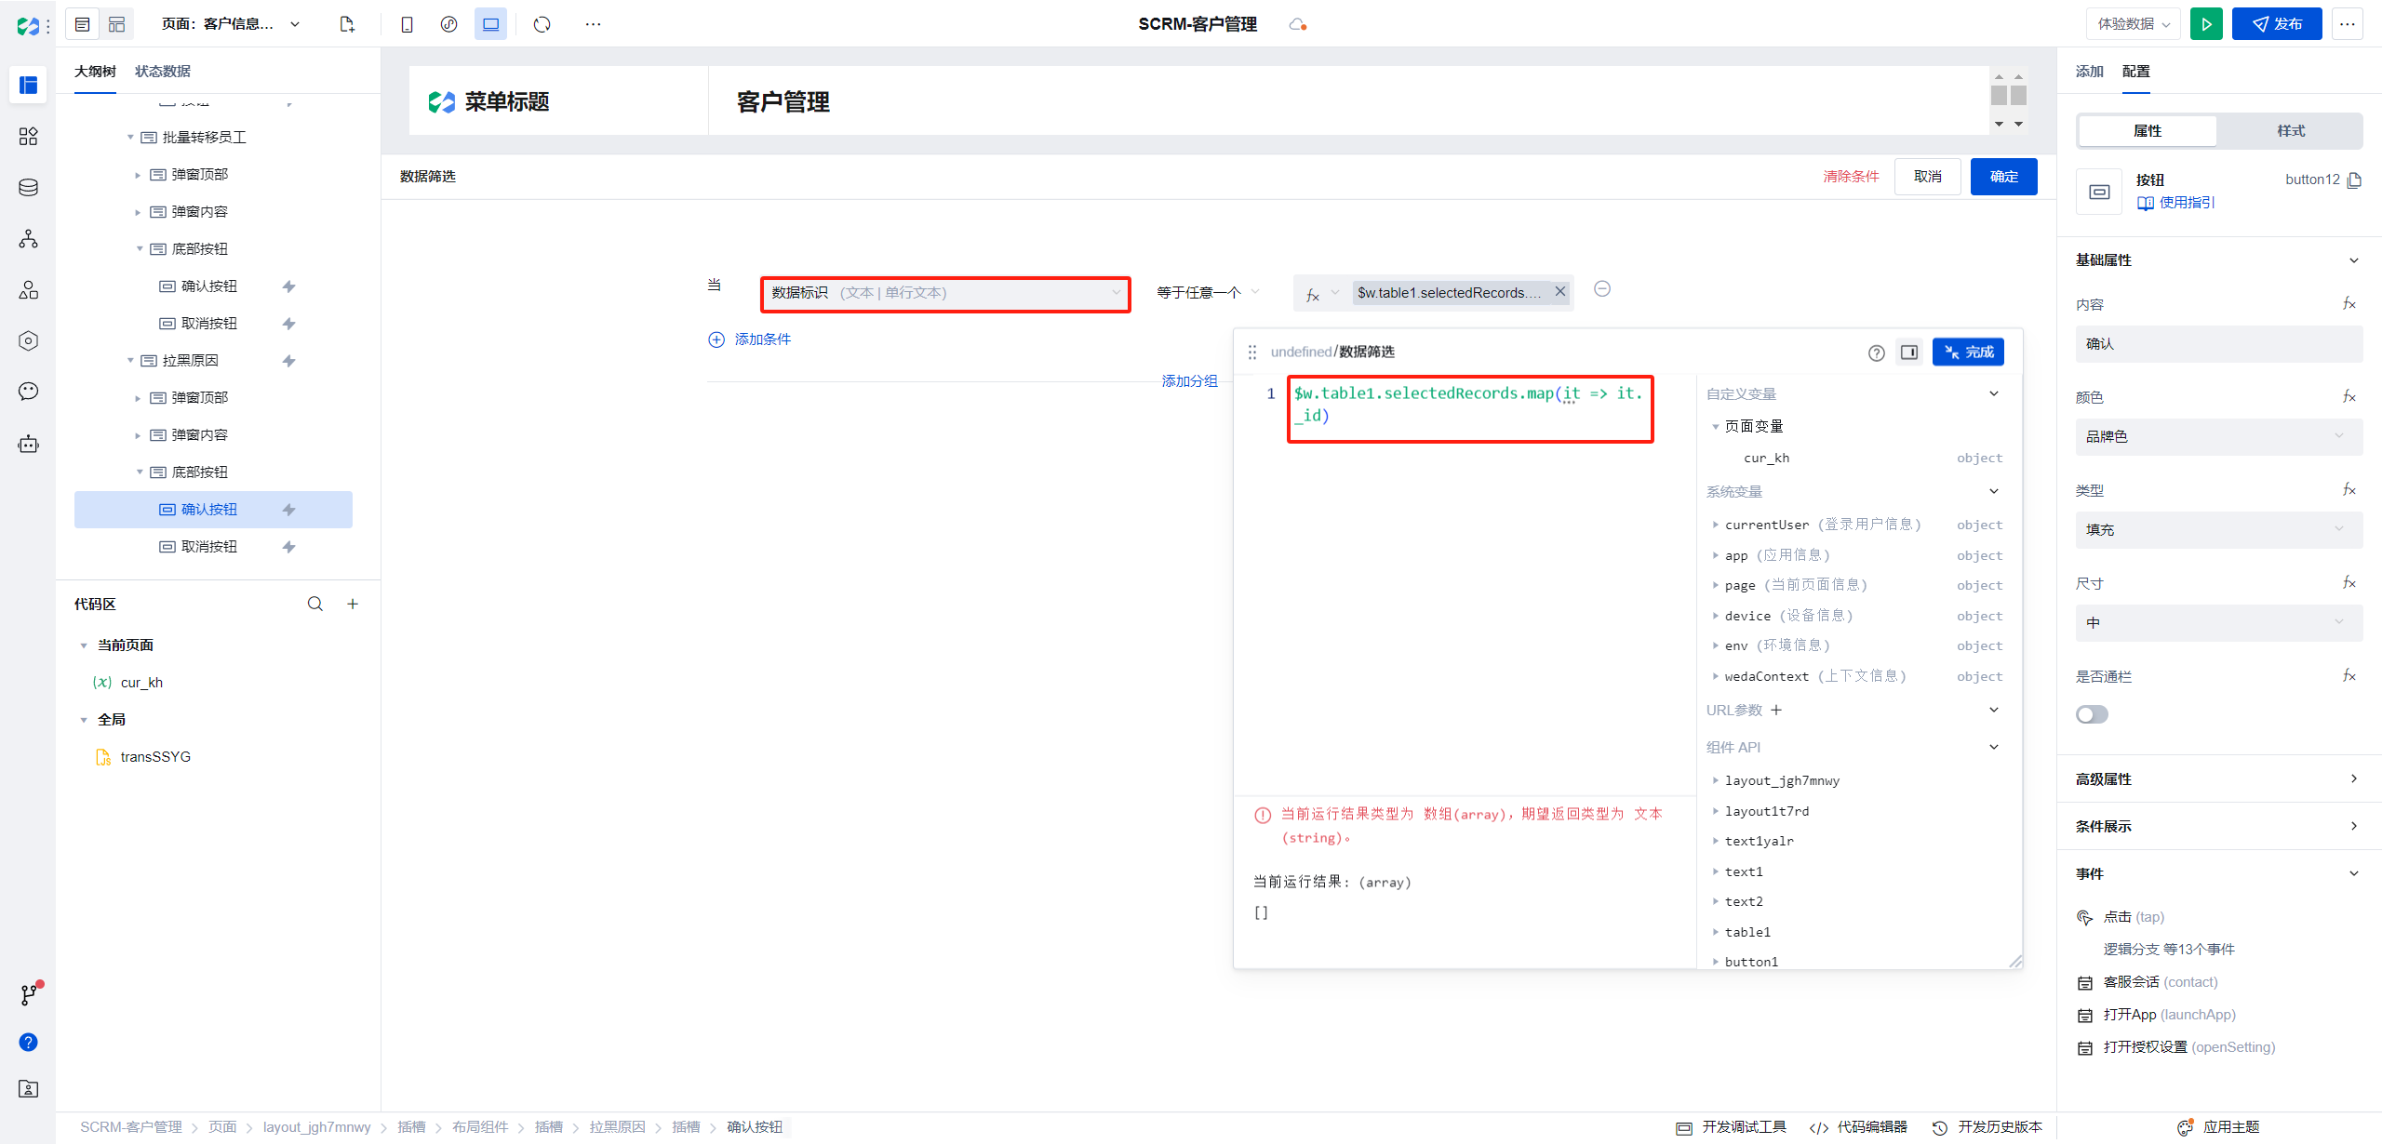2382x1144 pixels.
Task: Open the 颜色 品牌色 selector
Action: click(2218, 436)
